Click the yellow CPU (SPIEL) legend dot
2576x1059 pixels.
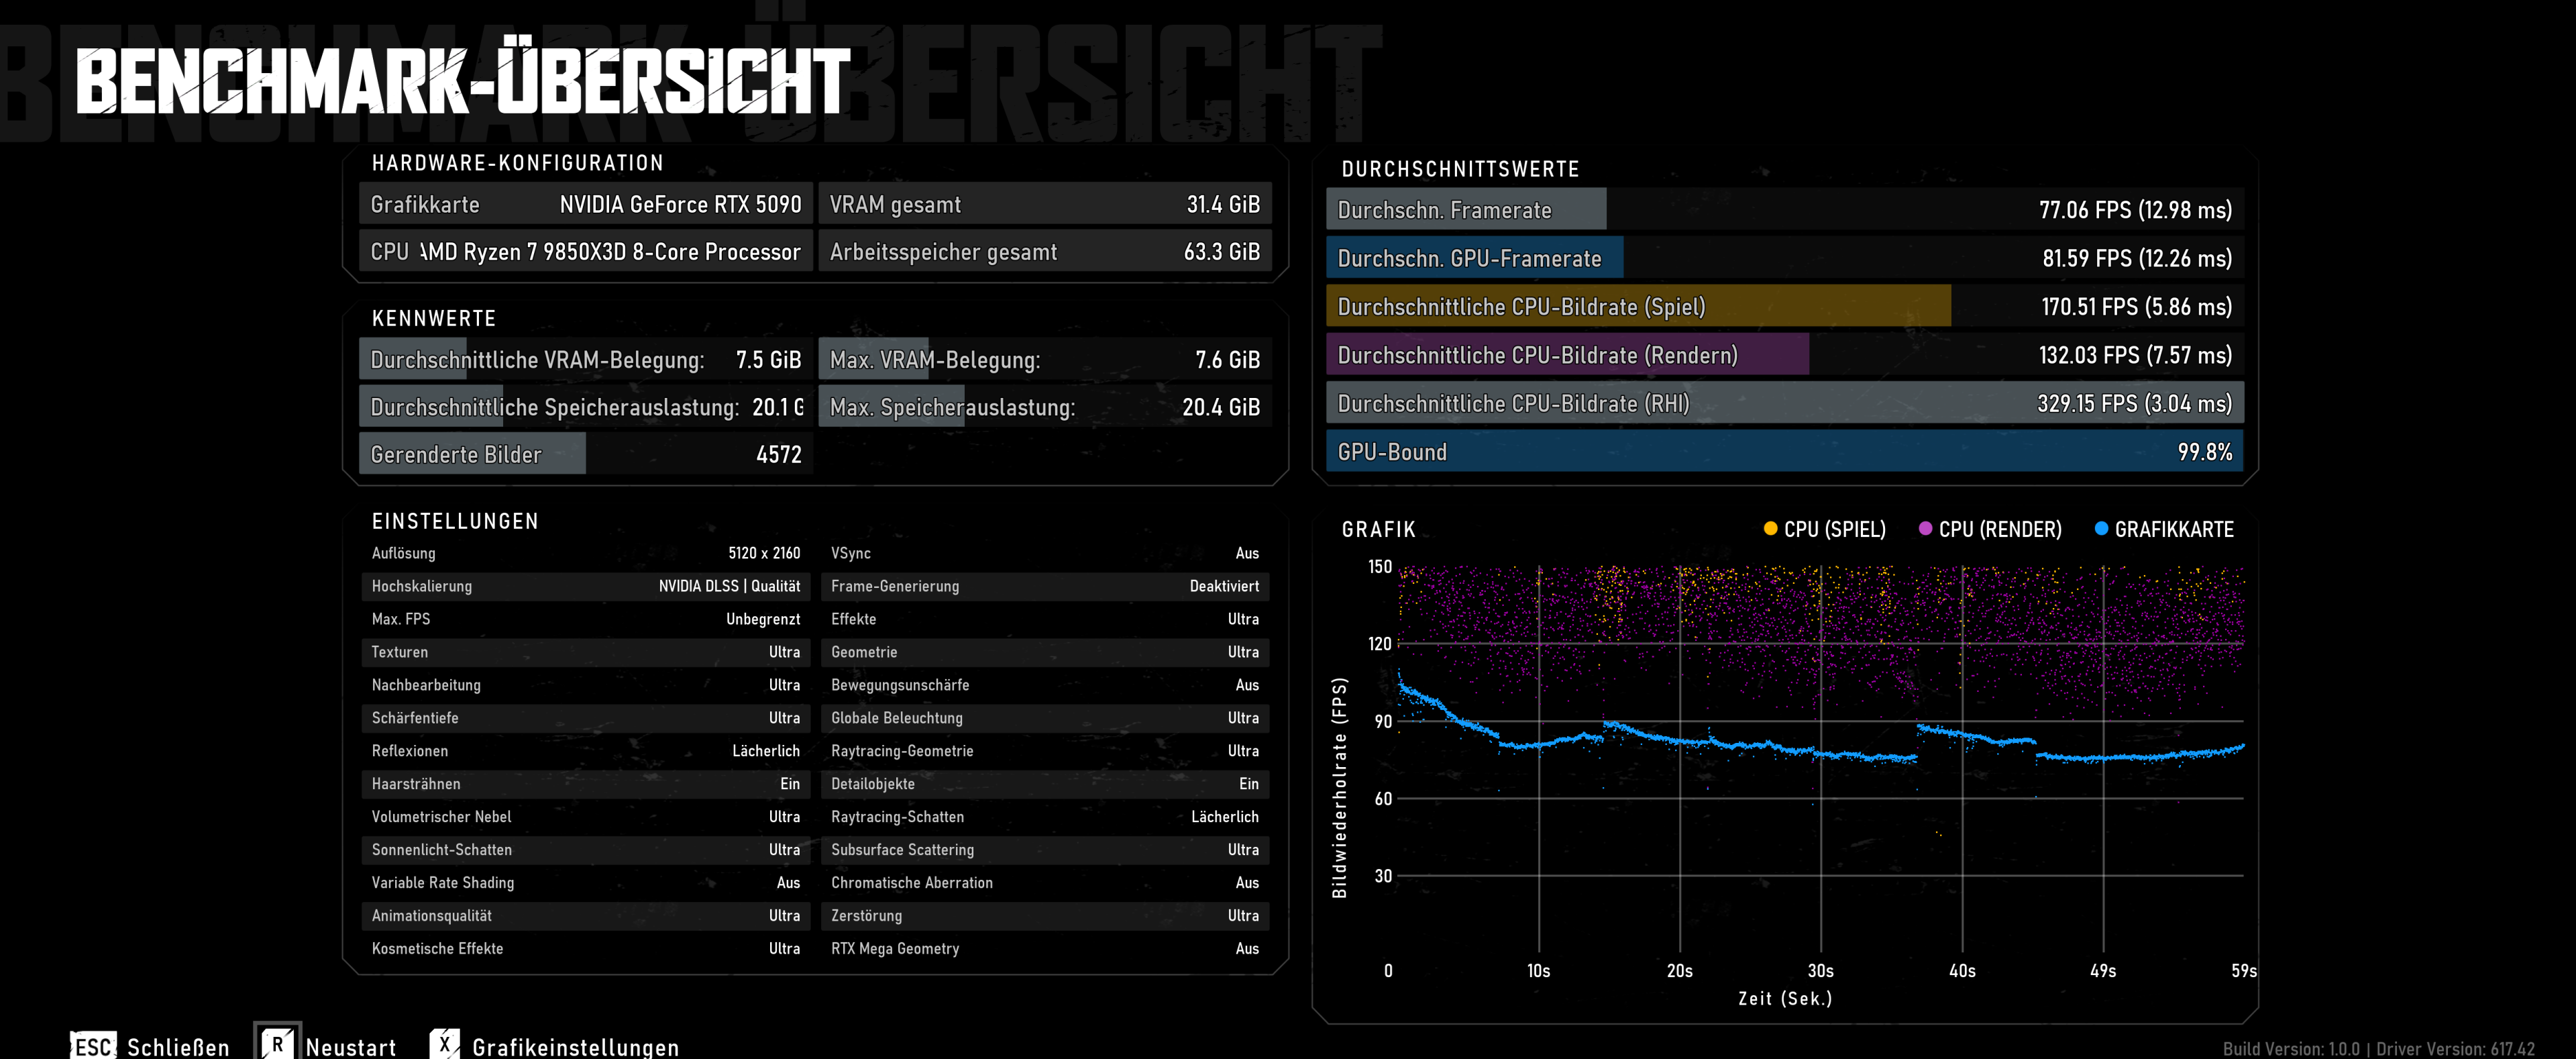tap(1770, 529)
